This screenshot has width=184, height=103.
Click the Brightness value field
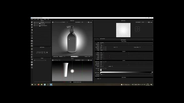(x=102, y=44)
